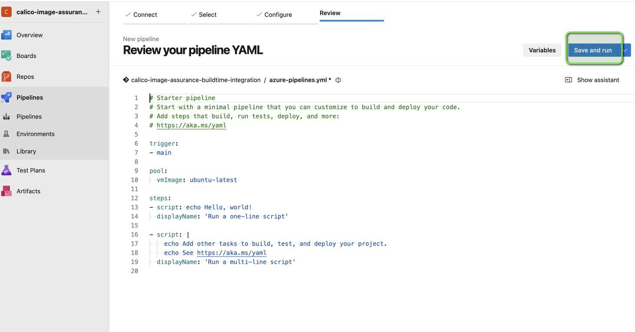Click the Repos icon
The height and width of the screenshot is (332, 635).
click(x=7, y=76)
